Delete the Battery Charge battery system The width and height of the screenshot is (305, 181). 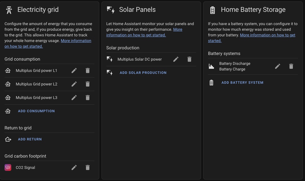(x=291, y=66)
